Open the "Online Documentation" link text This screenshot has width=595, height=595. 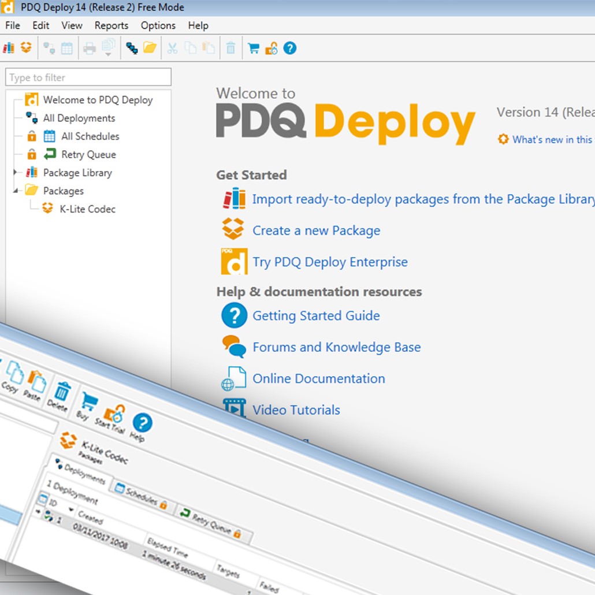coord(319,378)
